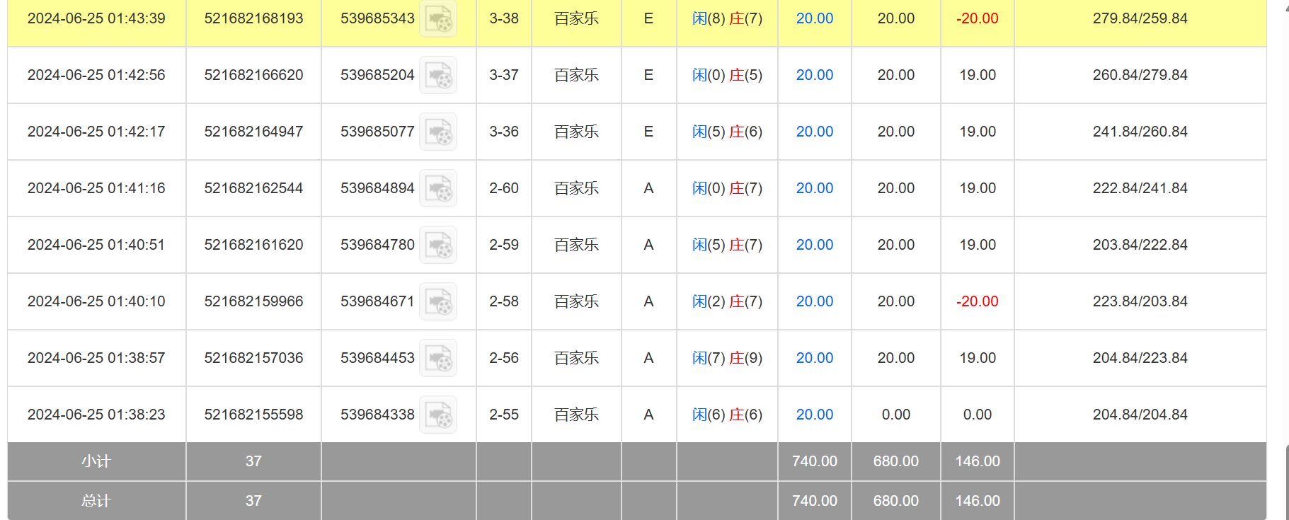Click the 总计 total row label
The width and height of the screenshot is (1289, 520).
click(x=96, y=501)
